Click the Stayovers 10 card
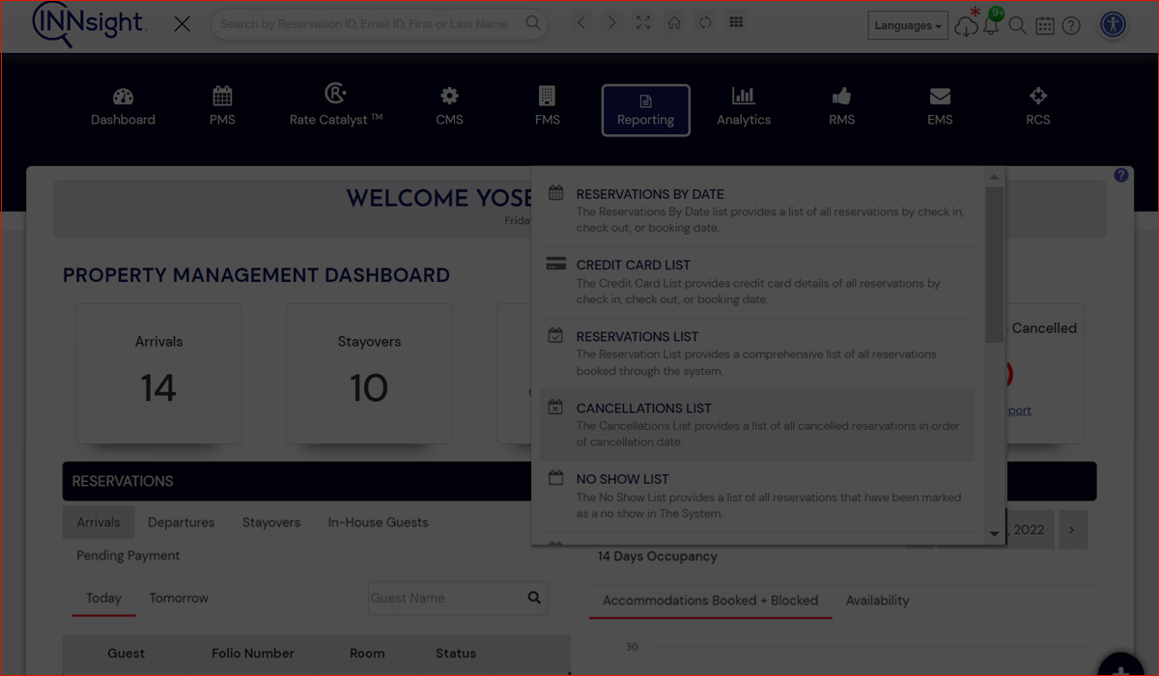This screenshot has height=676, width=1159. [369, 374]
